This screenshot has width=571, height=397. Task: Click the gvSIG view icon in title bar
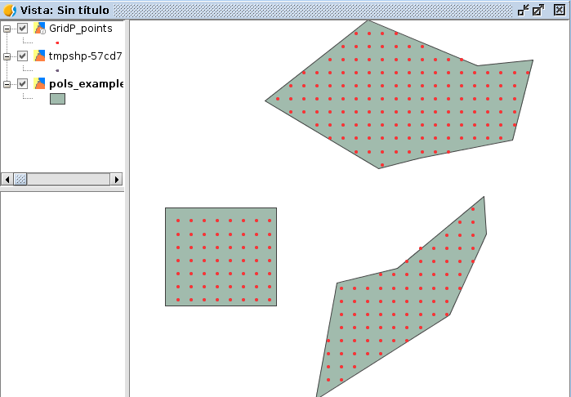click(x=10, y=10)
